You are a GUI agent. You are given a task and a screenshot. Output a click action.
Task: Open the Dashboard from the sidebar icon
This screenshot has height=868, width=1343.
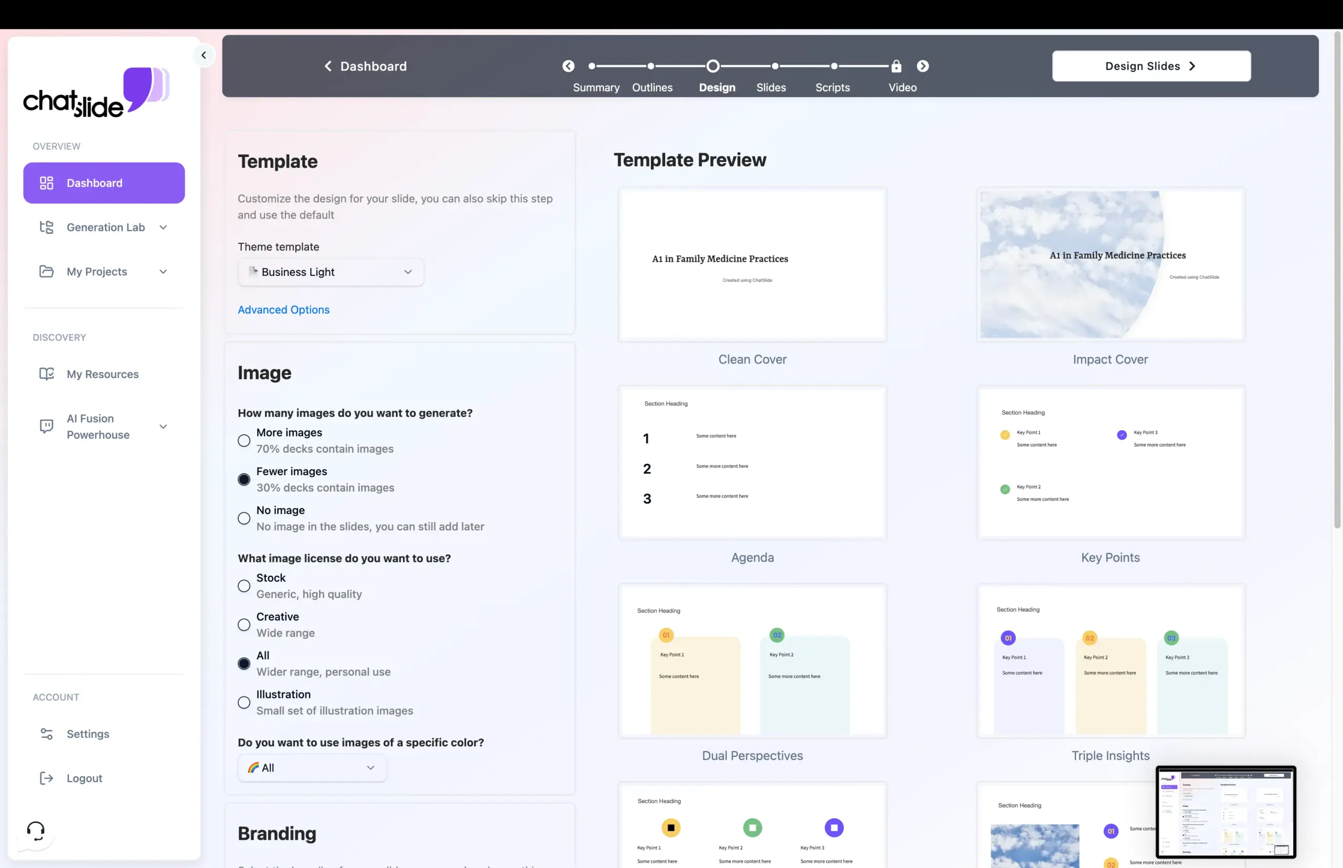pyautogui.click(x=47, y=183)
